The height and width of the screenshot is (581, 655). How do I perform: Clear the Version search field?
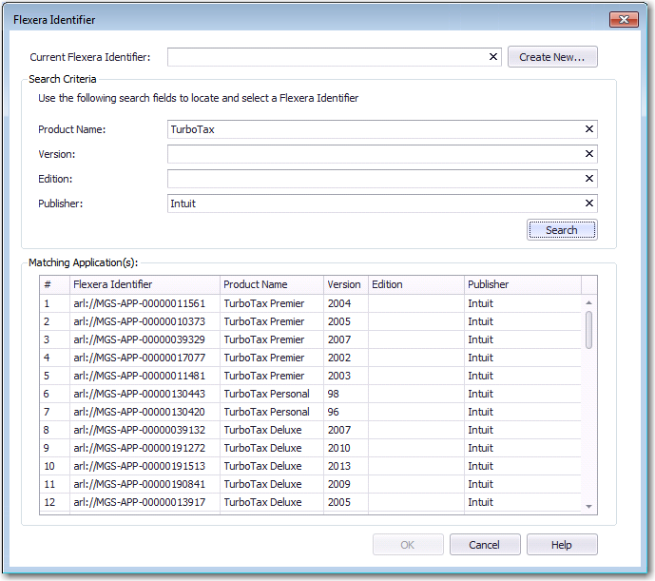pos(588,154)
